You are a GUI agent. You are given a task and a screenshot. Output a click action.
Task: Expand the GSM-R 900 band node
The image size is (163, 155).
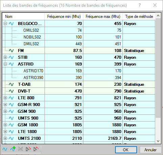tap(5, 105)
